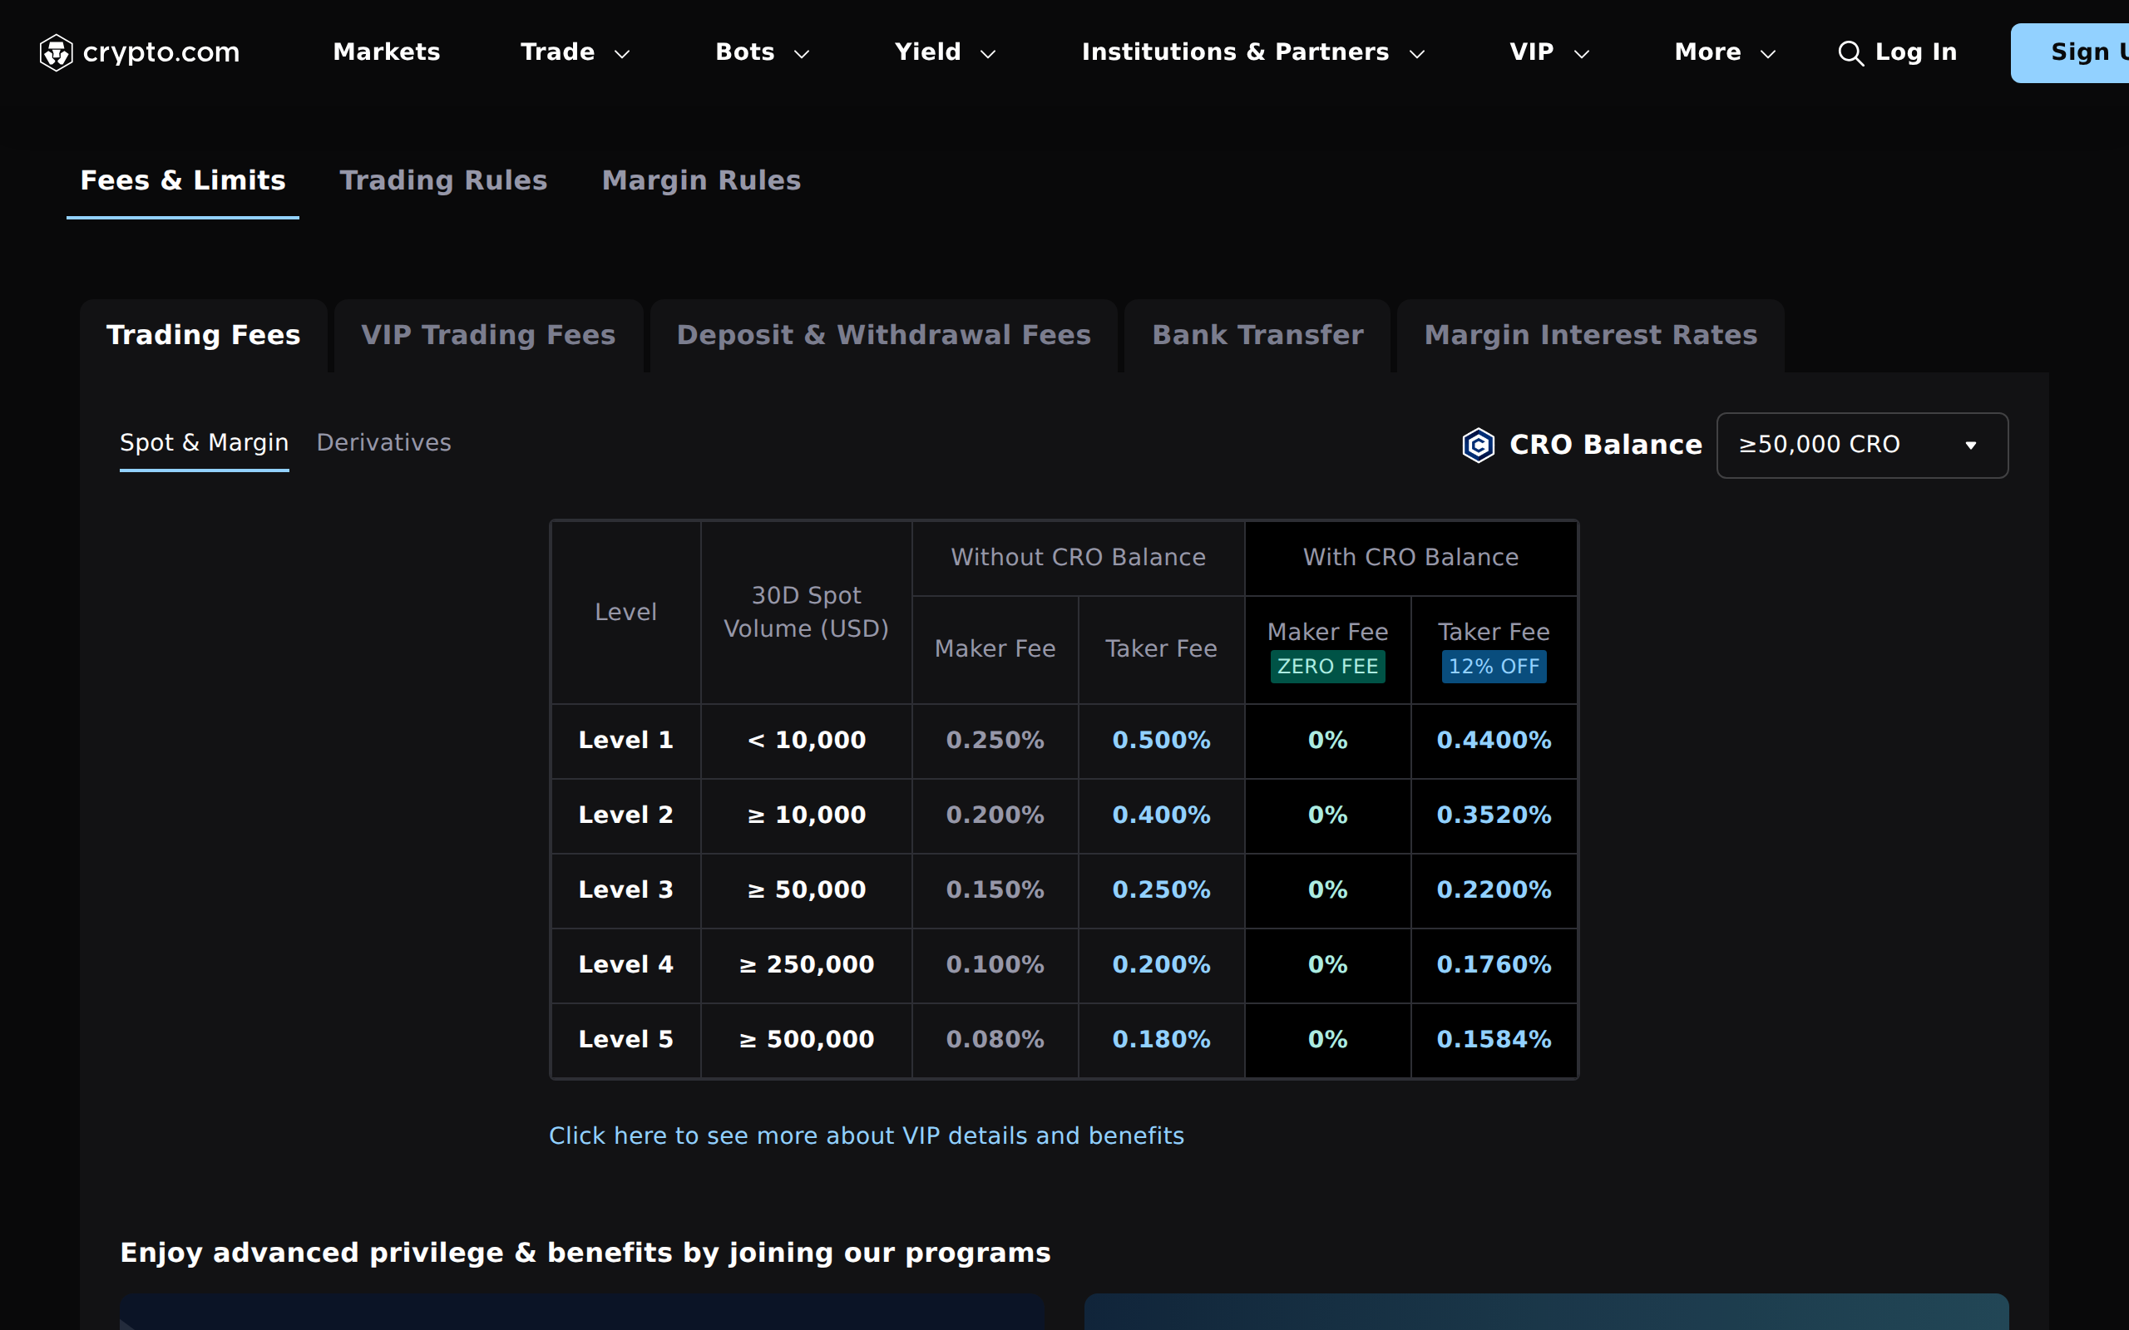
Task: Open the VIP Trading Fees tab
Action: (488, 335)
